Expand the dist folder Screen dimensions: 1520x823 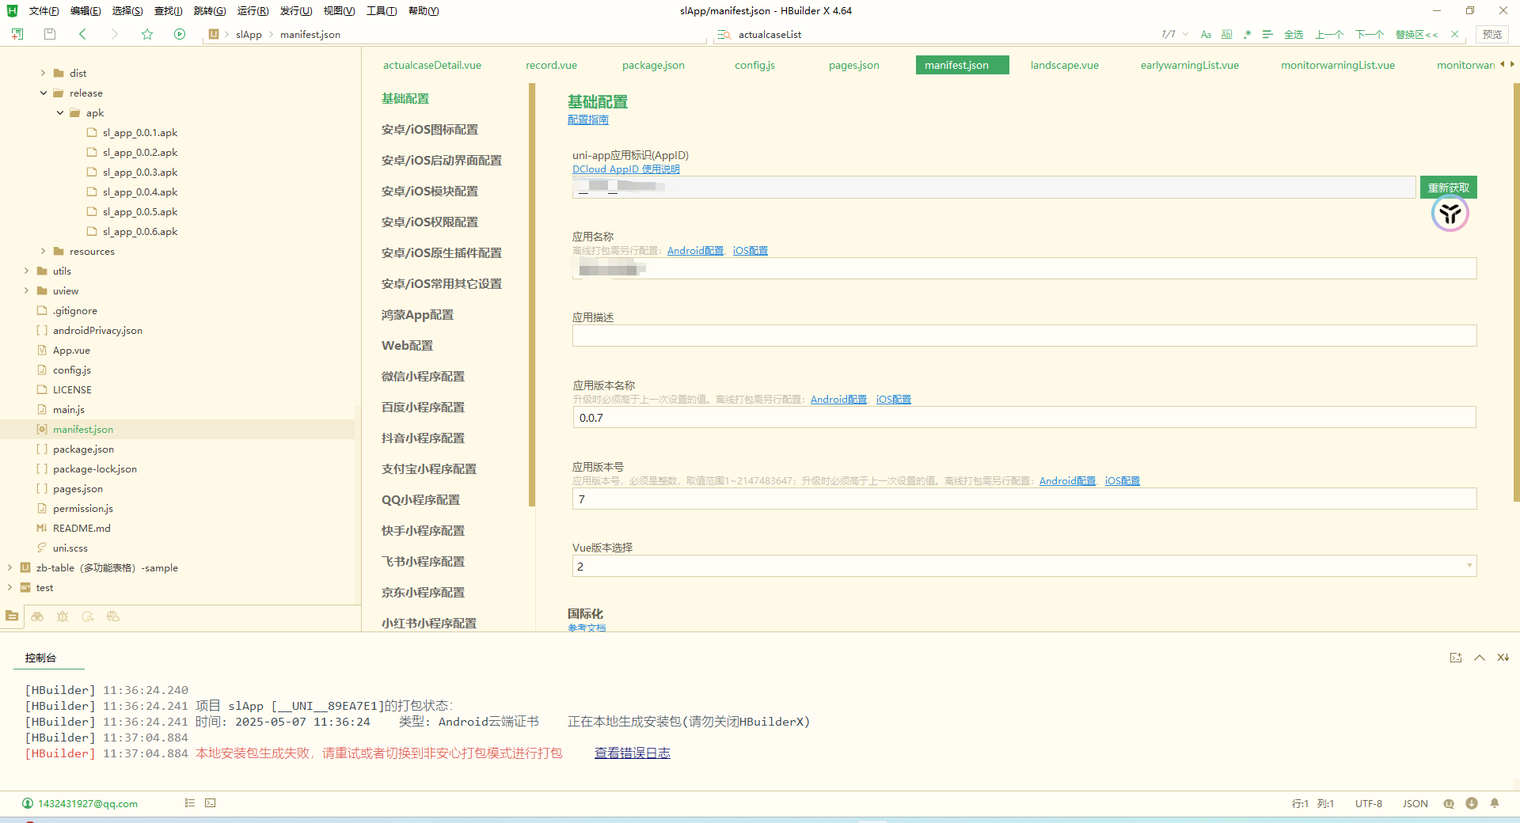click(x=44, y=73)
